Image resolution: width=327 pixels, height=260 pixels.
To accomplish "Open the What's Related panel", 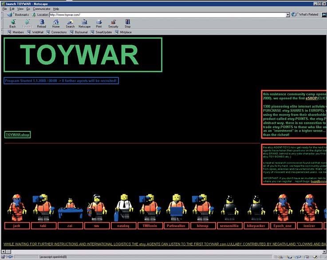I will click(305, 15).
